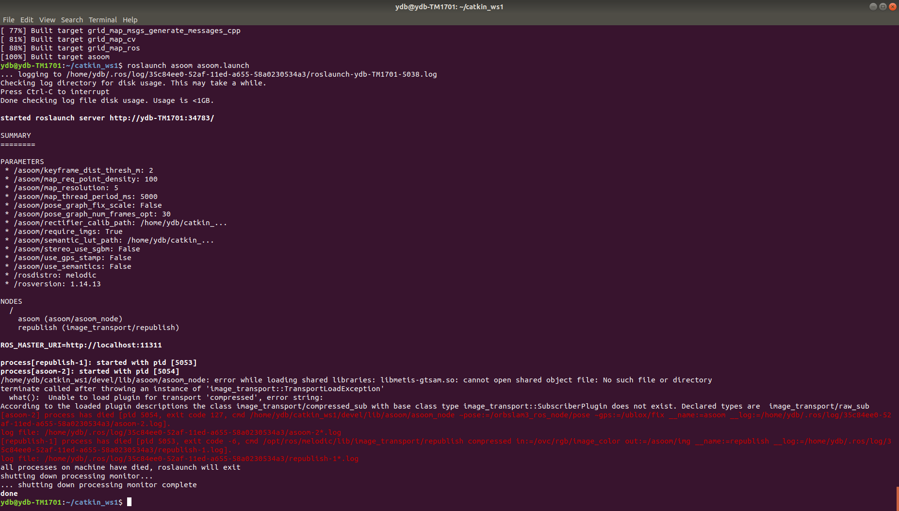Viewport: 899px width, 511px height.
Task: Open the File menu
Action: (x=8, y=20)
